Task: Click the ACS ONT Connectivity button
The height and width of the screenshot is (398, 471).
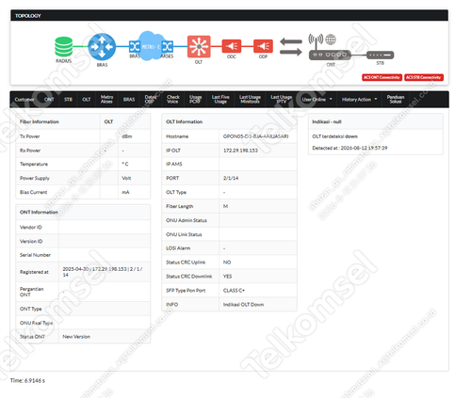Action: coord(382,77)
